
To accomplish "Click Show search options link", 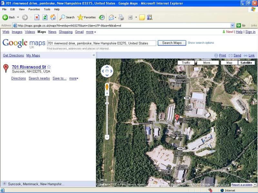I will click(201, 43).
